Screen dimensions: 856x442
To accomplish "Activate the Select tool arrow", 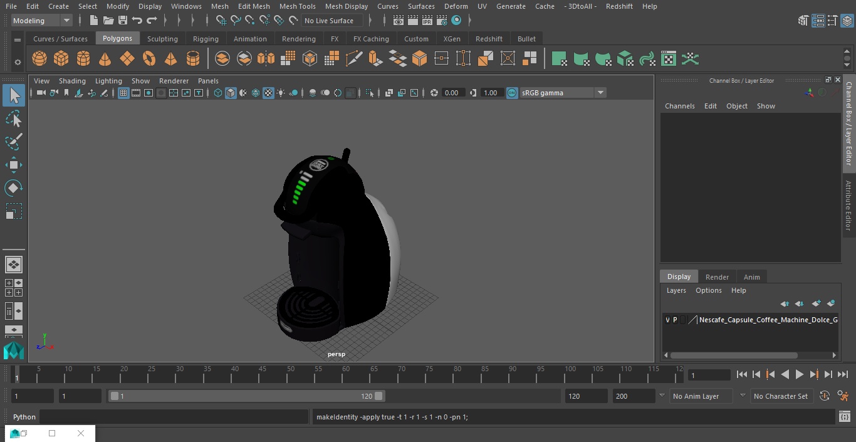I will point(14,95).
